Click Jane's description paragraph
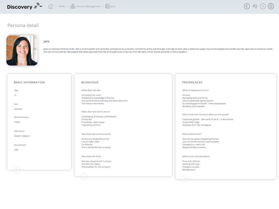 tap(158, 50)
